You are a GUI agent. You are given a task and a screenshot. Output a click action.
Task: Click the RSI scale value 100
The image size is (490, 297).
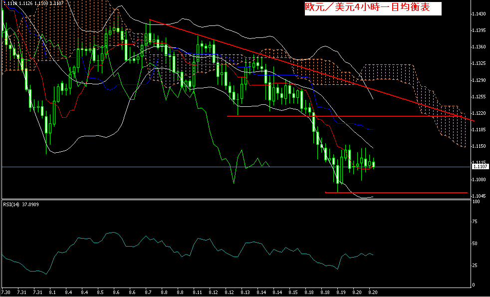(476, 202)
